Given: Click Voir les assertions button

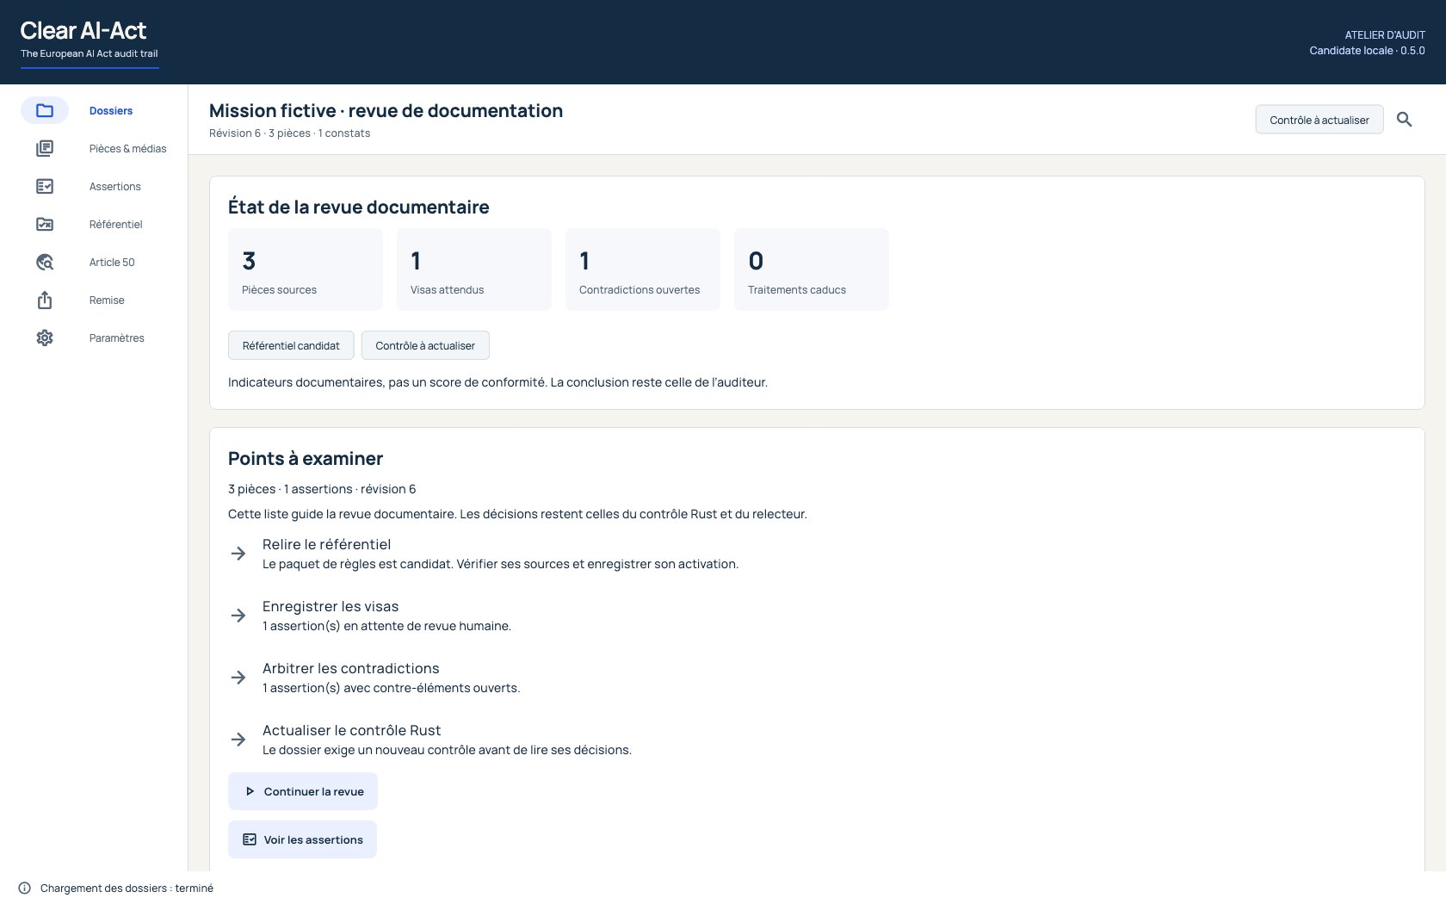Looking at the screenshot, I should pyautogui.click(x=302, y=839).
